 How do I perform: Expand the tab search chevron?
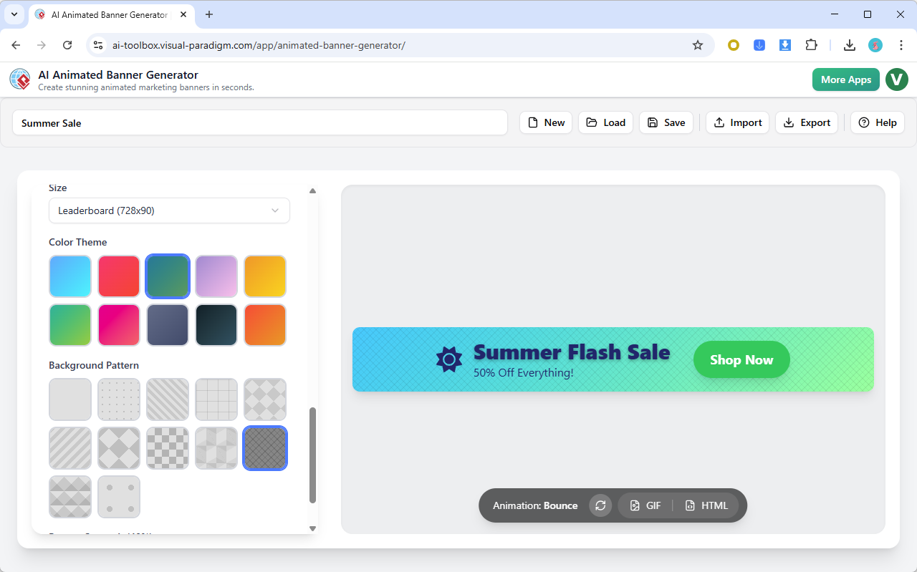pyautogui.click(x=14, y=14)
